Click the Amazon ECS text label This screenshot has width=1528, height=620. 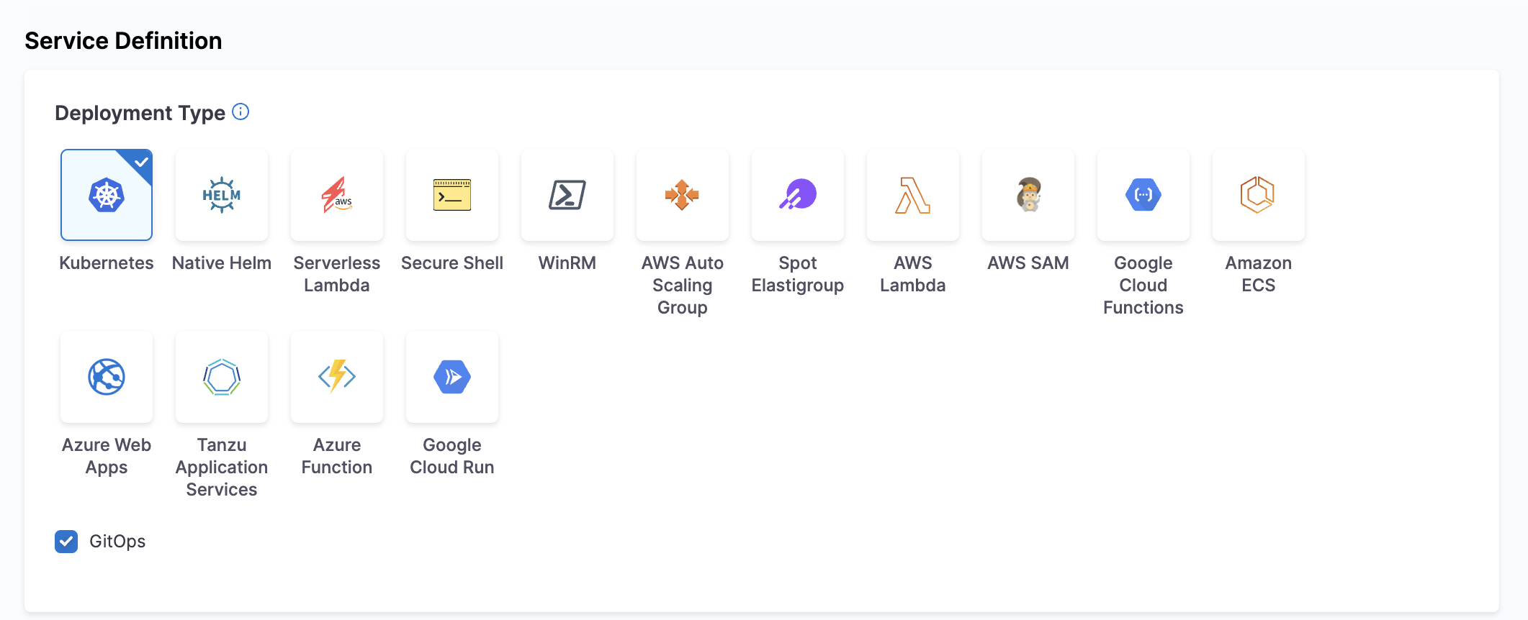1259,274
